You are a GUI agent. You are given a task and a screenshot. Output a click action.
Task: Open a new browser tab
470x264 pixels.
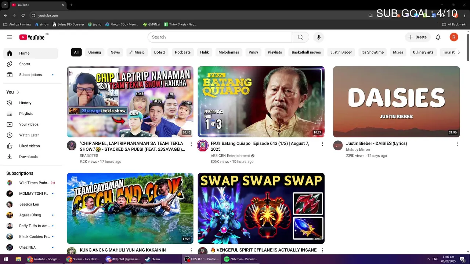tap(71, 5)
